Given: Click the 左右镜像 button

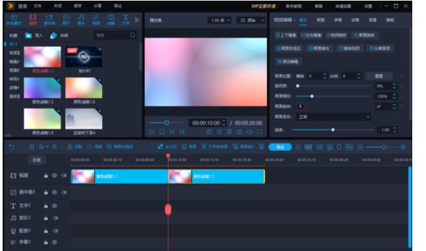Looking at the screenshot, I should click(x=311, y=35).
